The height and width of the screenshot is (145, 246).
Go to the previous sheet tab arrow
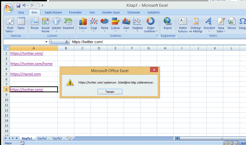(x=9, y=138)
